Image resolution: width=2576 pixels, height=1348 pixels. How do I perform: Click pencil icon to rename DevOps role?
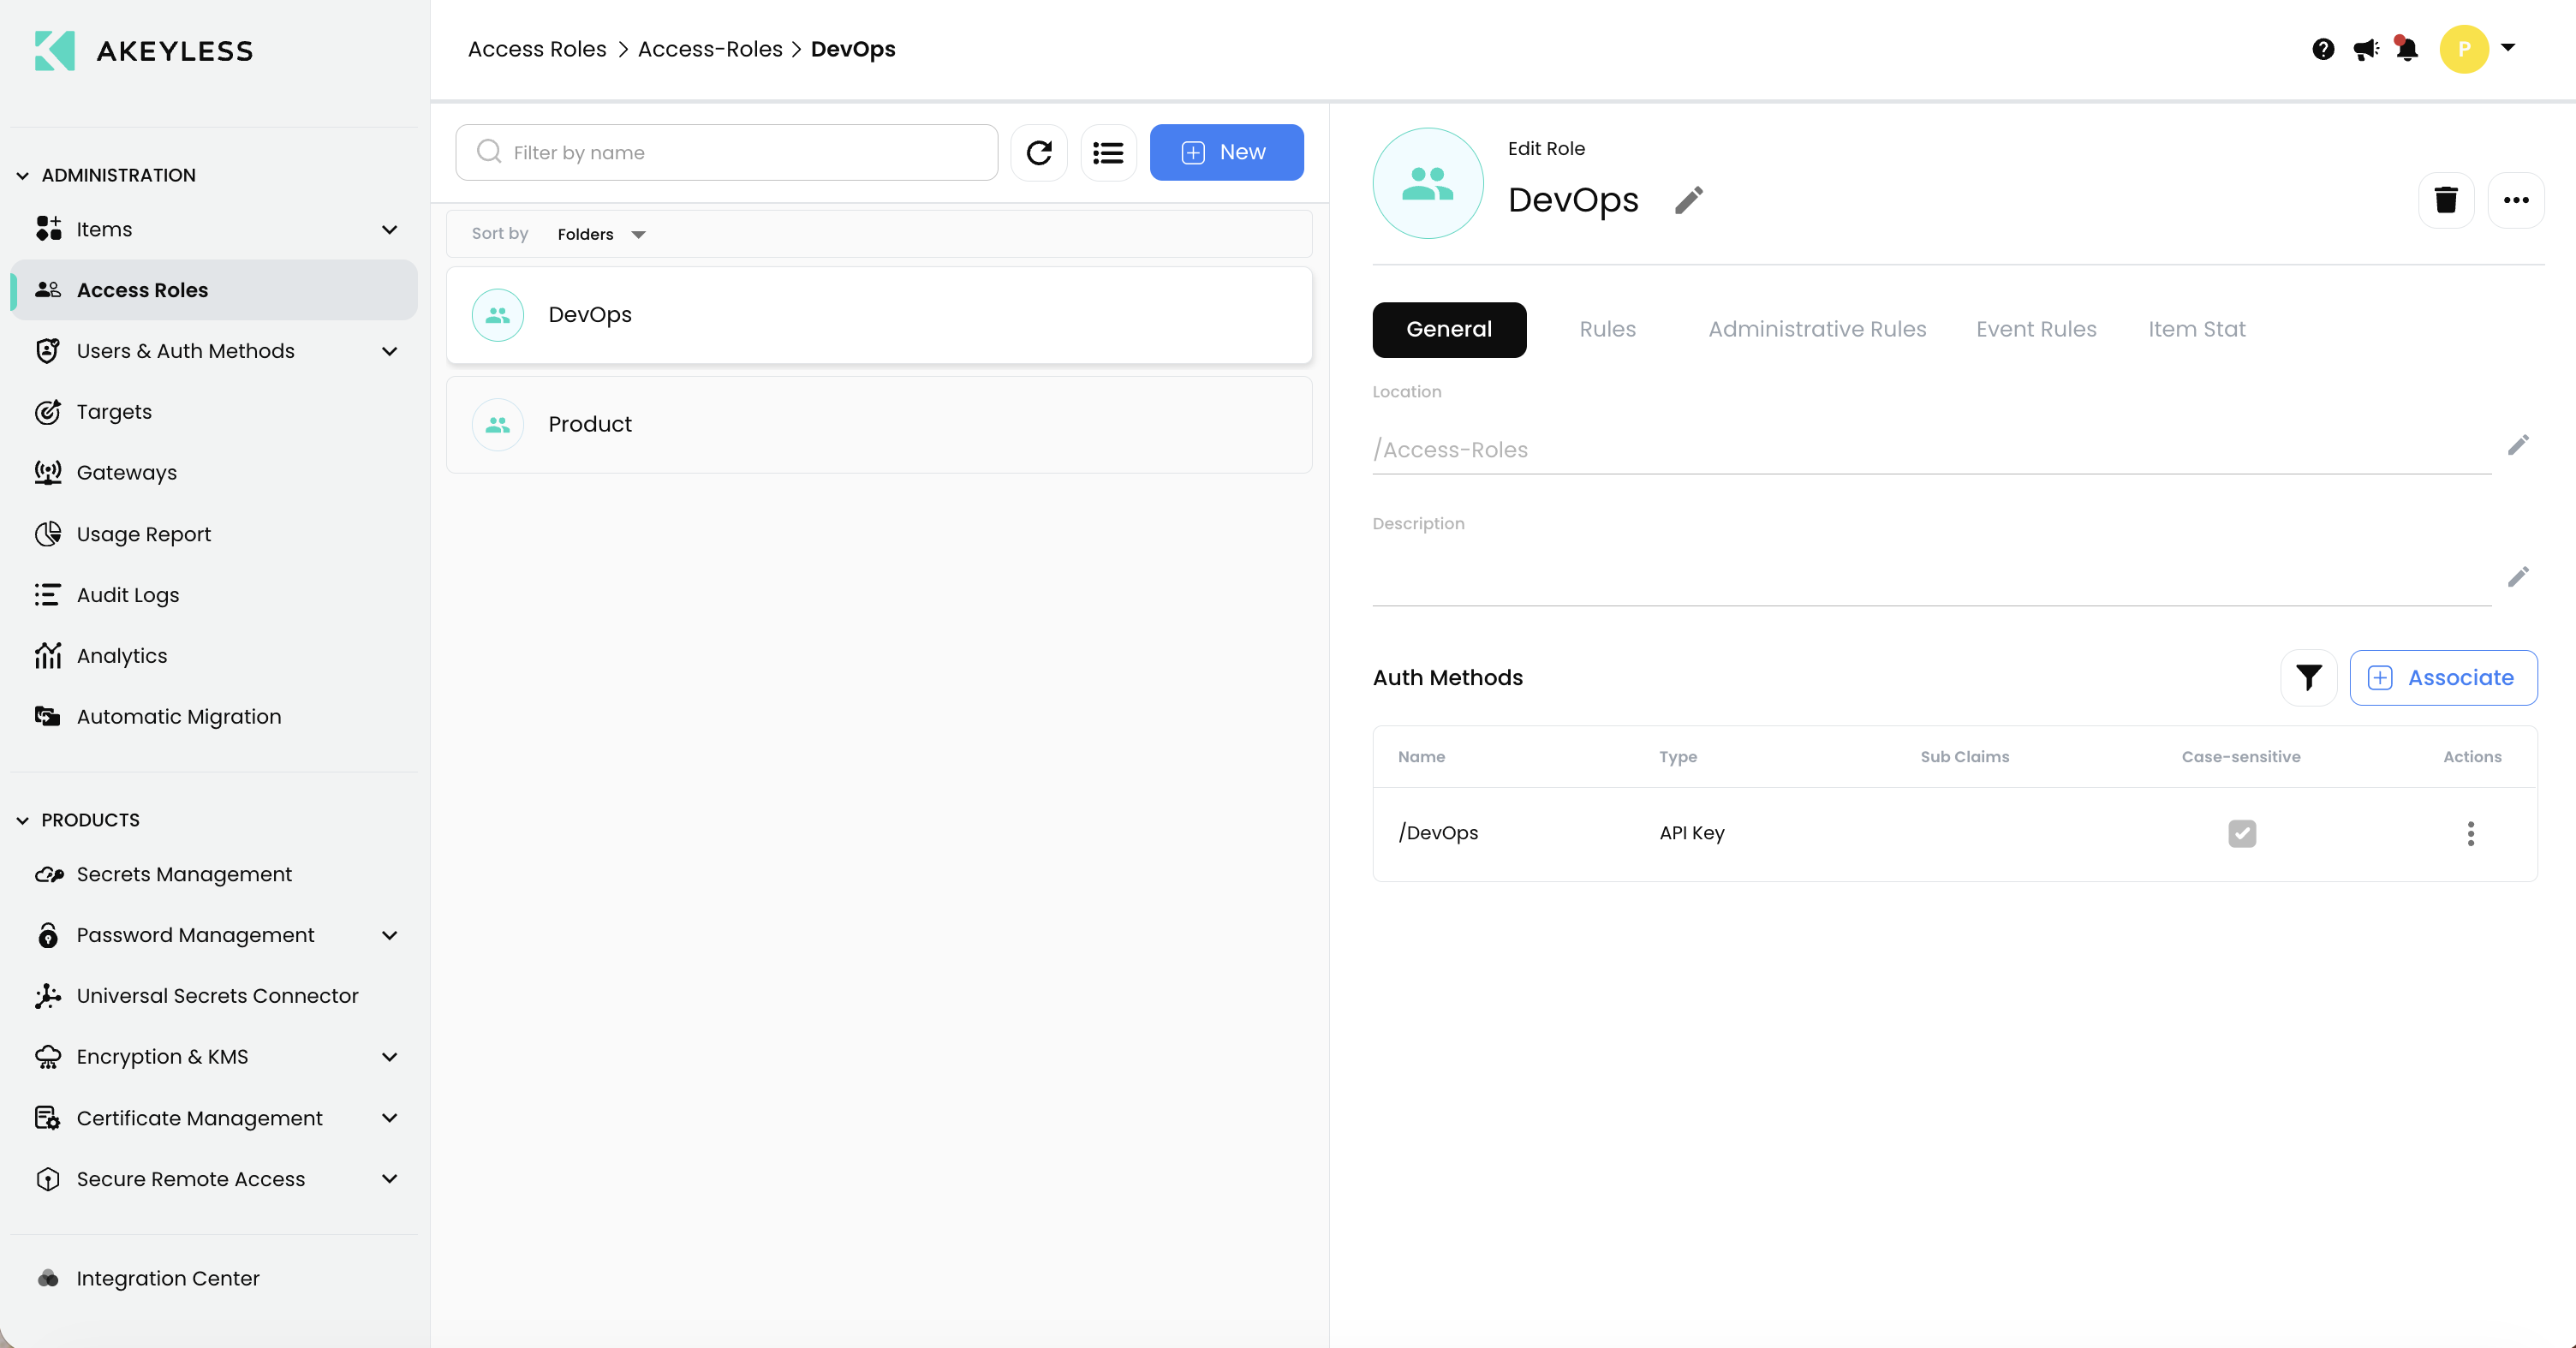point(1688,200)
